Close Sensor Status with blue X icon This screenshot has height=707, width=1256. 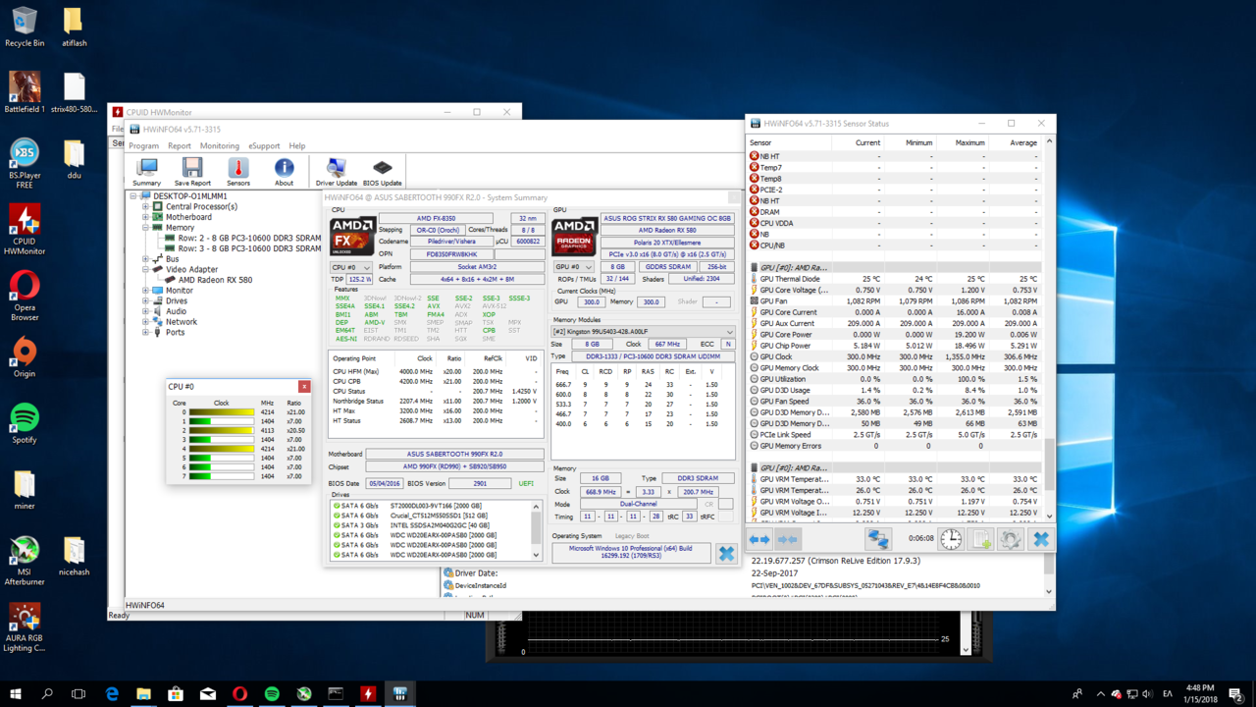pyautogui.click(x=1041, y=539)
